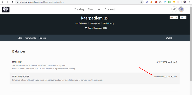Go back with the browser back arrow
This screenshot has width=192, height=95.
tap(3, 2)
